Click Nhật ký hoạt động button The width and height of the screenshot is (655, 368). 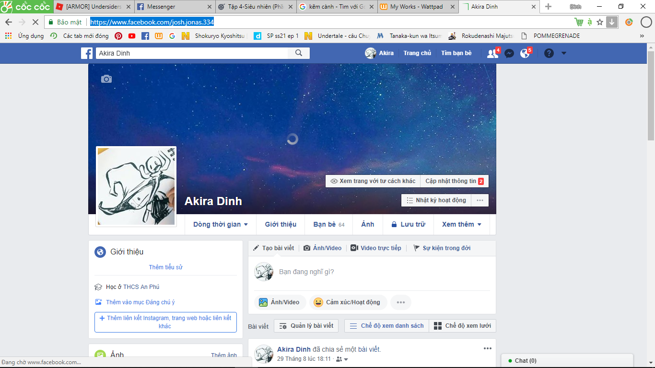click(x=436, y=200)
